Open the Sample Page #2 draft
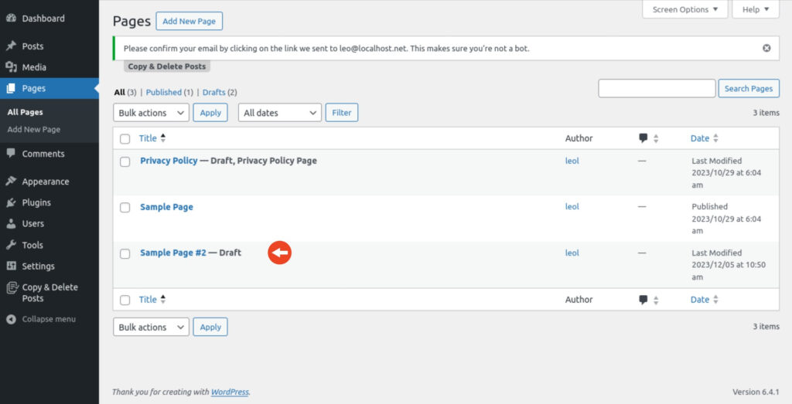 pyautogui.click(x=173, y=253)
